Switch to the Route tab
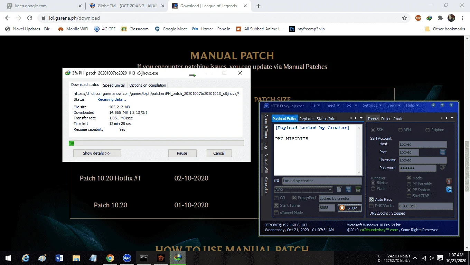470x265 pixels. coord(398,119)
